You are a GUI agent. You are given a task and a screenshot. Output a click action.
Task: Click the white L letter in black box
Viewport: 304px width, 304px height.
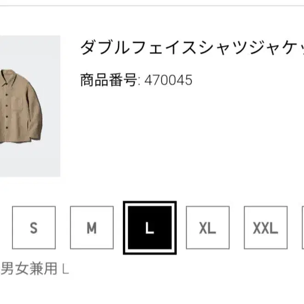(149, 228)
